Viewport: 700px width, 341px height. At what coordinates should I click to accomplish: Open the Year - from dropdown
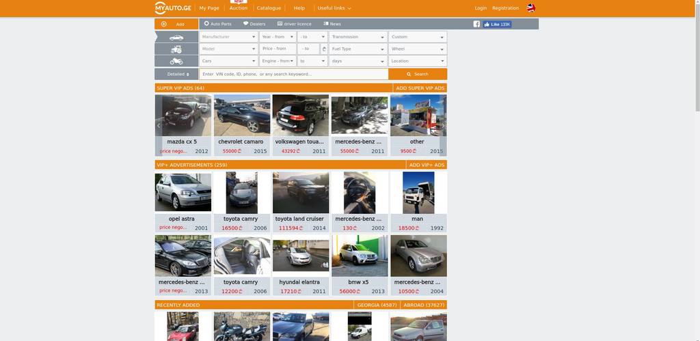click(278, 37)
